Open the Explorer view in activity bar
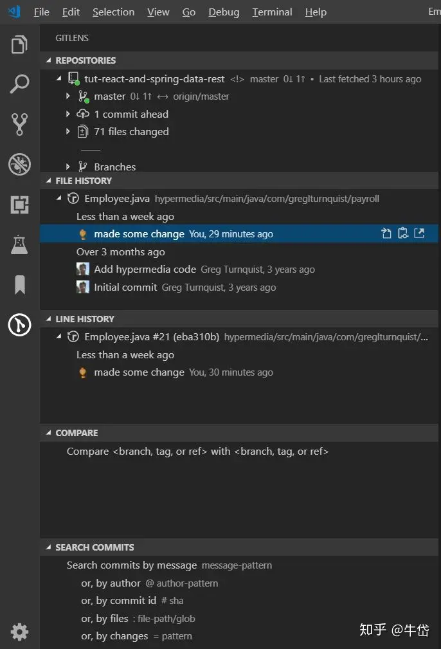Viewport: 441px width, 649px height. point(19,45)
